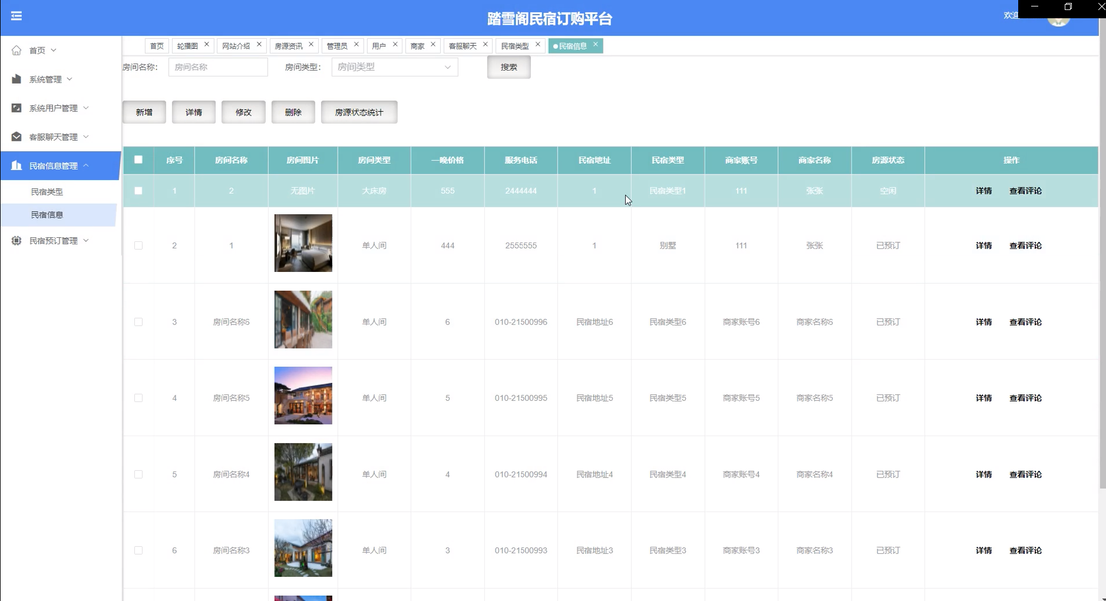Click phone number 010-21500996 cell
Image resolution: width=1106 pixels, height=601 pixels.
[x=521, y=322]
